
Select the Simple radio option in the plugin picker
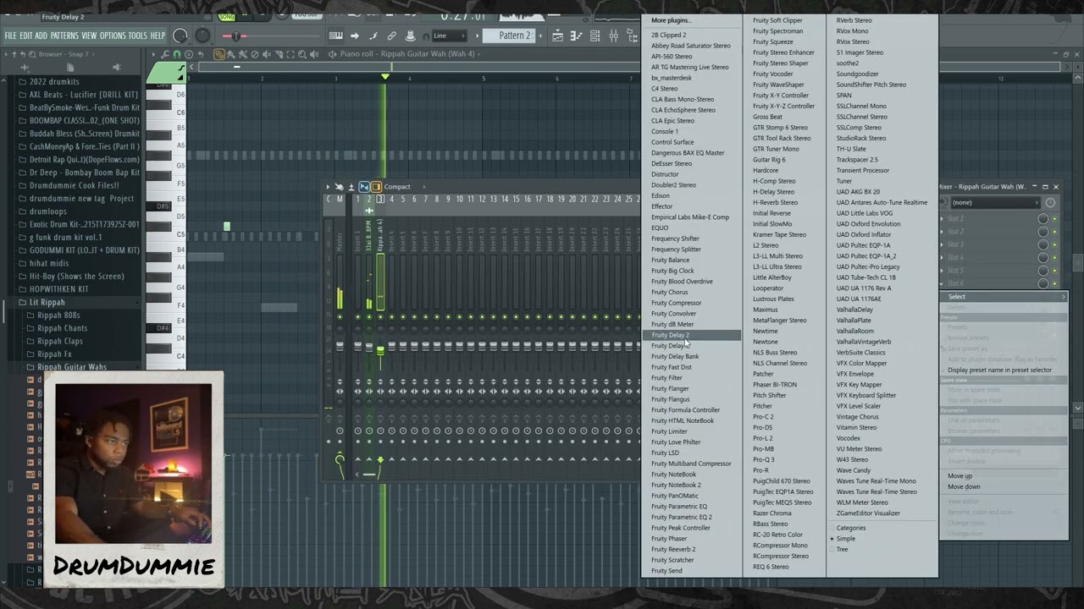coord(845,538)
